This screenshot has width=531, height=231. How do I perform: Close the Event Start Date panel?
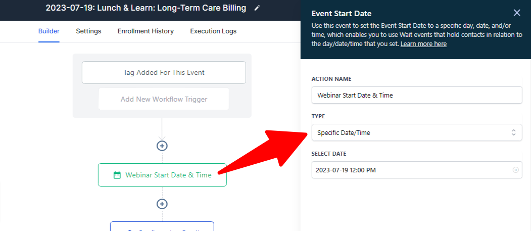tap(517, 13)
